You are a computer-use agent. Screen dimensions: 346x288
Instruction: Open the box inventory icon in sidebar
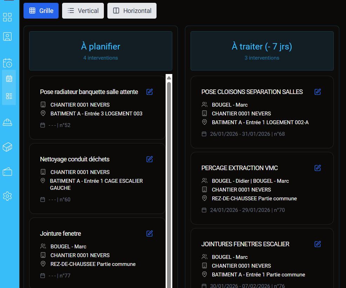tap(7, 147)
